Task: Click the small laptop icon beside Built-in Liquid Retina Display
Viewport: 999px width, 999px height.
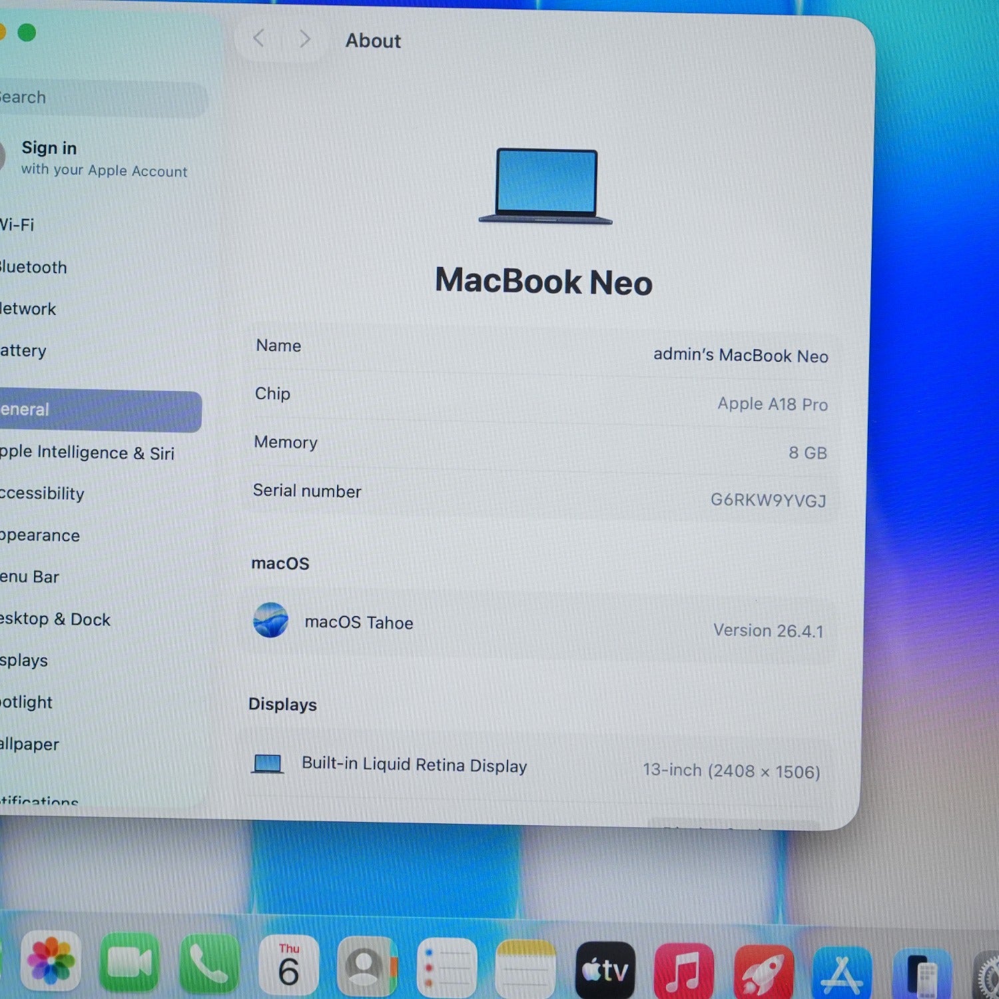Action: (268, 763)
